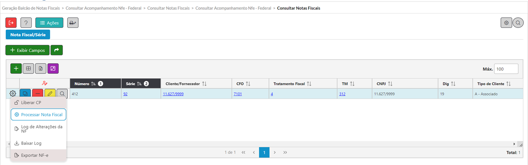The image size is (528, 165).
Task: Select Processar Nota Fiscal menu option
Action: point(38,115)
